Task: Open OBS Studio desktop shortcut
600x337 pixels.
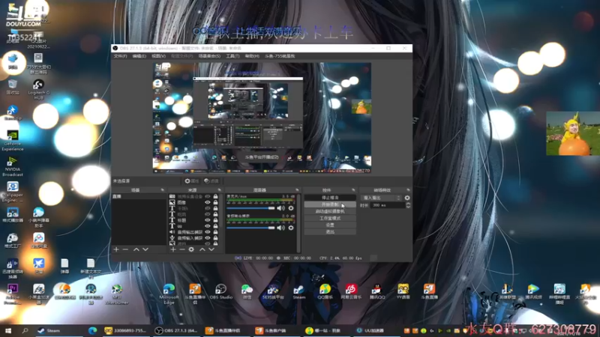Action: pos(221,291)
